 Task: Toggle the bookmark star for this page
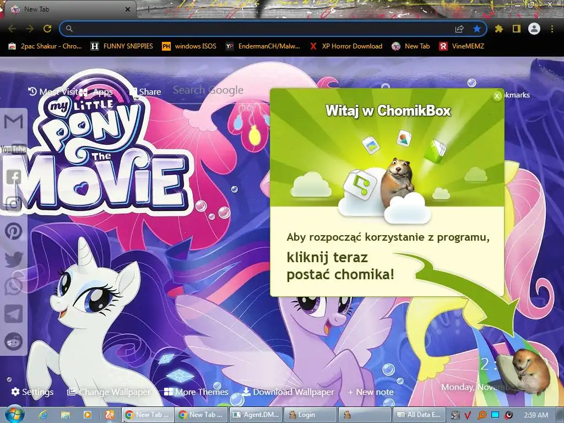[477, 29]
